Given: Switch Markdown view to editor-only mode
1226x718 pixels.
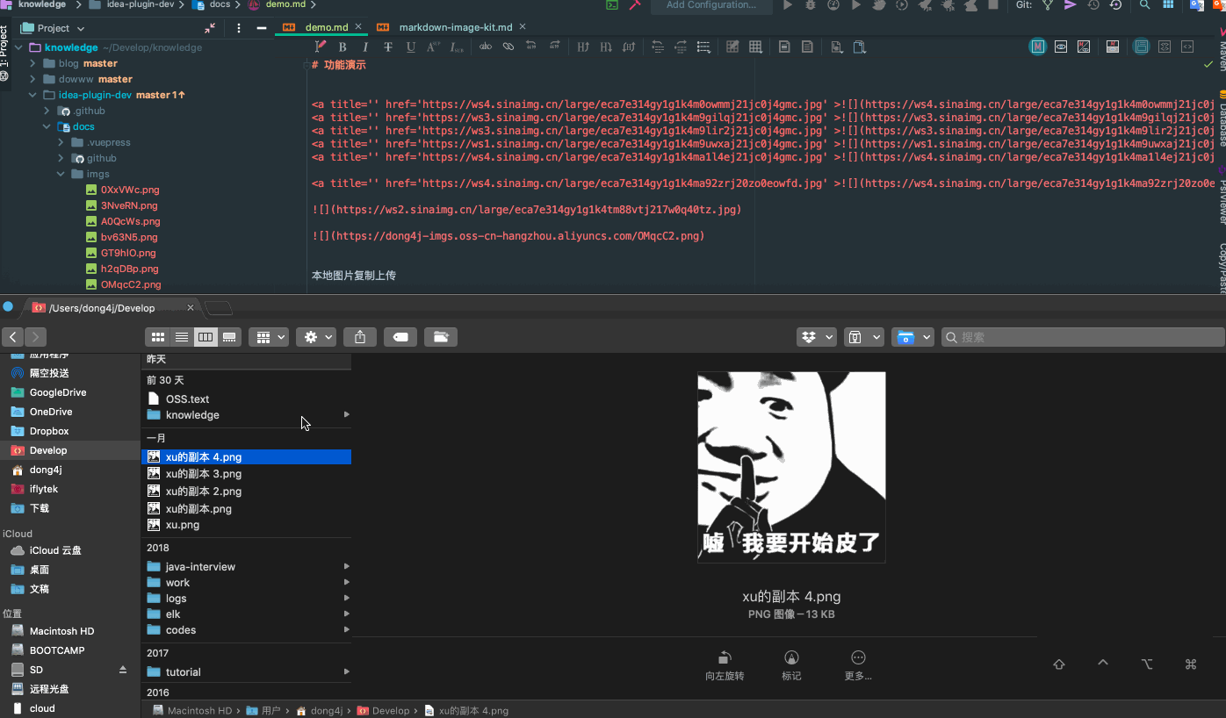Looking at the screenshot, I should click(1037, 47).
